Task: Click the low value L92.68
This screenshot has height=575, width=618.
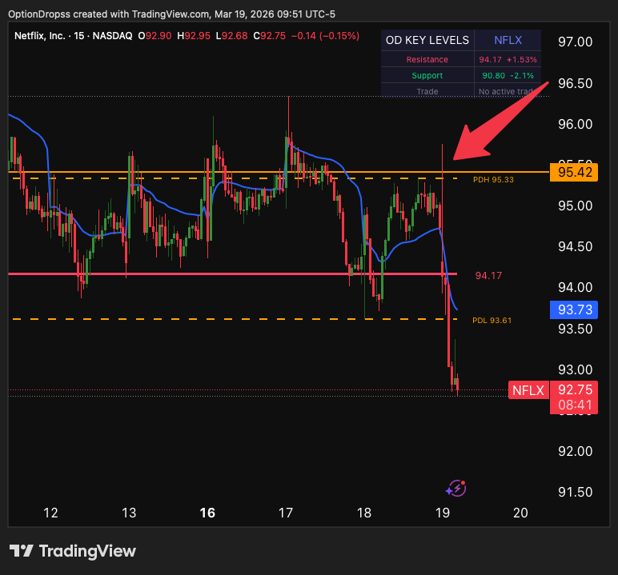Action: pos(232,36)
